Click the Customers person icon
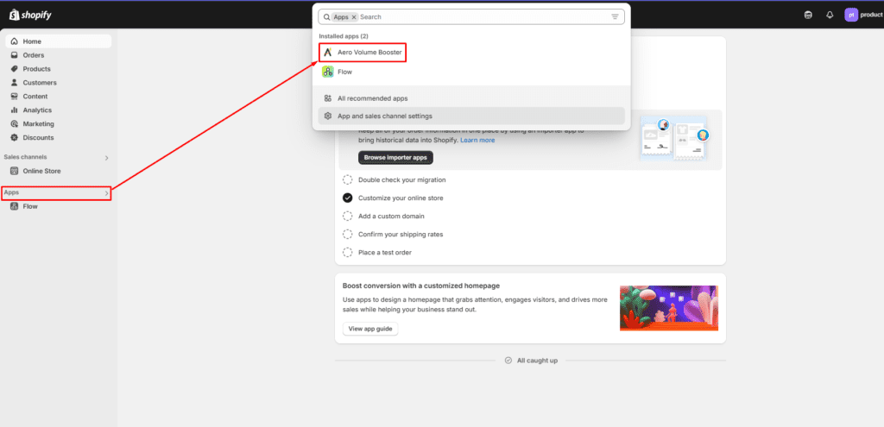Image resolution: width=884 pixels, height=427 pixels. coord(14,83)
